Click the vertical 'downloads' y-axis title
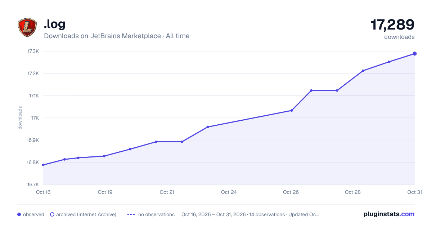Image resolution: width=432 pixels, height=227 pixels. point(20,118)
